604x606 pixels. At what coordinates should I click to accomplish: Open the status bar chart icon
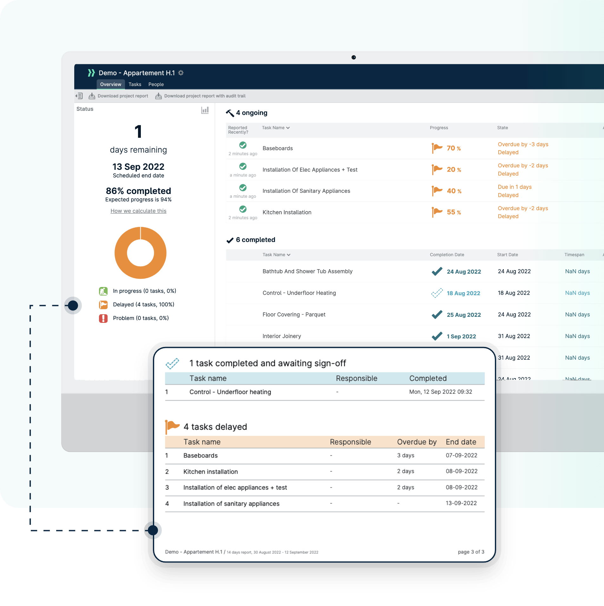click(x=205, y=110)
